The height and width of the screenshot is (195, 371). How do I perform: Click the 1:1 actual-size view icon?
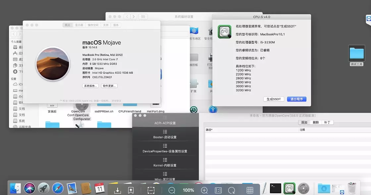click(x=218, y=190)
